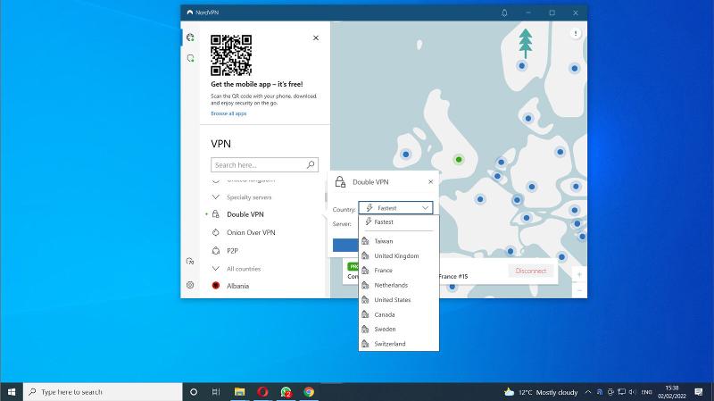Collapse the Specialty servers section

click(x=216, y=197)
